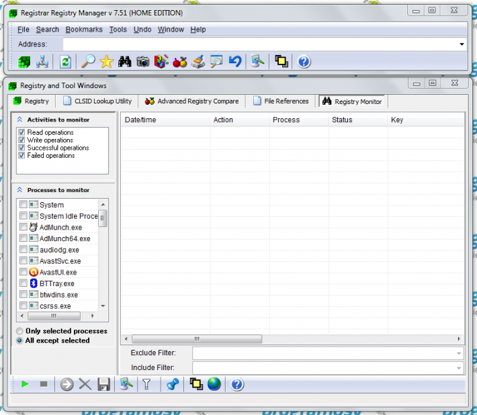477x415 pixels.
Task: Open search with the magnifying glass icon
Action: pyautogui.click(x=88, y=62)
